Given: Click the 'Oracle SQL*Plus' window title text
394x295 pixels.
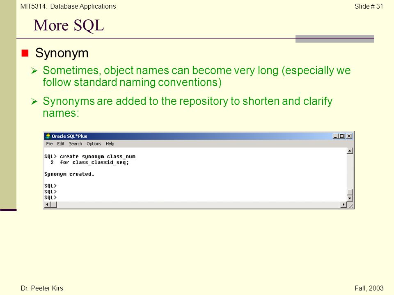Looking at the screenshot, I should 69,136.
